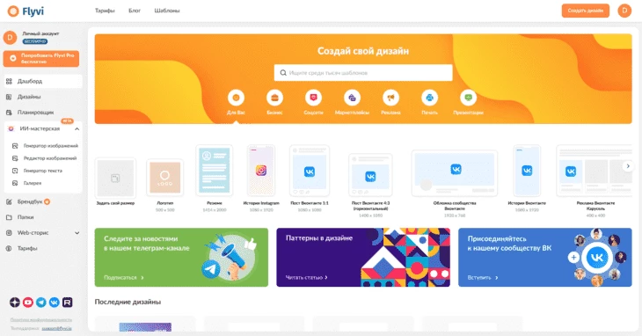Viewport: 642px width, 336px height.
Task: Select the Для Вас category icon
Action: pos(236,98)
